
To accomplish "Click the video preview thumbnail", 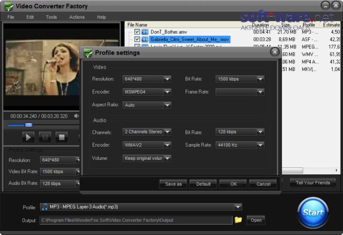I will click(x=42, y=67).
